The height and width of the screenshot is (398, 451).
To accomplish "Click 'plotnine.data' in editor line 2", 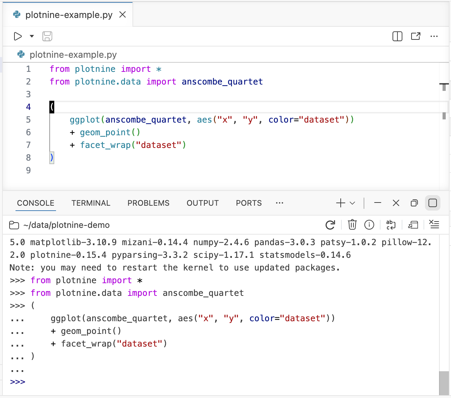I will pyautogui.click(x=108, y=82).
